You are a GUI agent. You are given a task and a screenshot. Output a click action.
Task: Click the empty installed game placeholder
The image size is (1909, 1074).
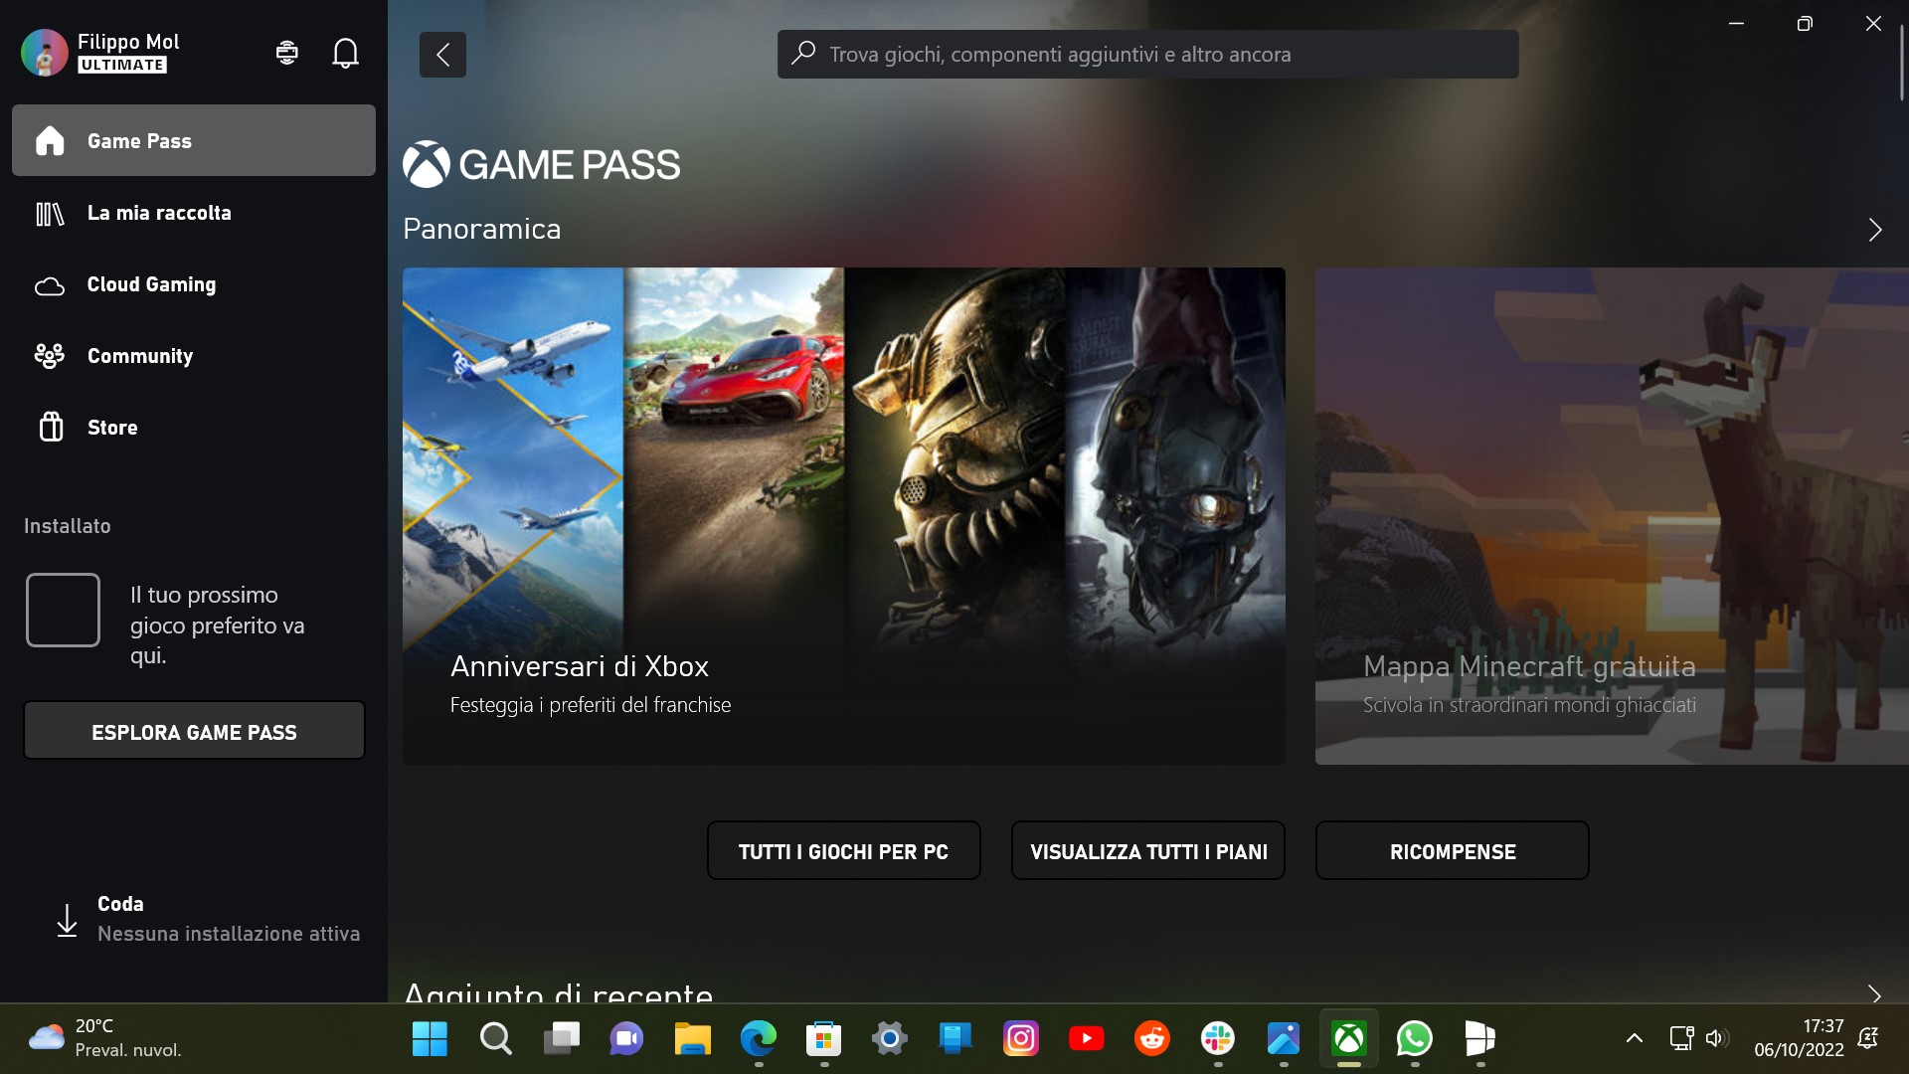63,610
